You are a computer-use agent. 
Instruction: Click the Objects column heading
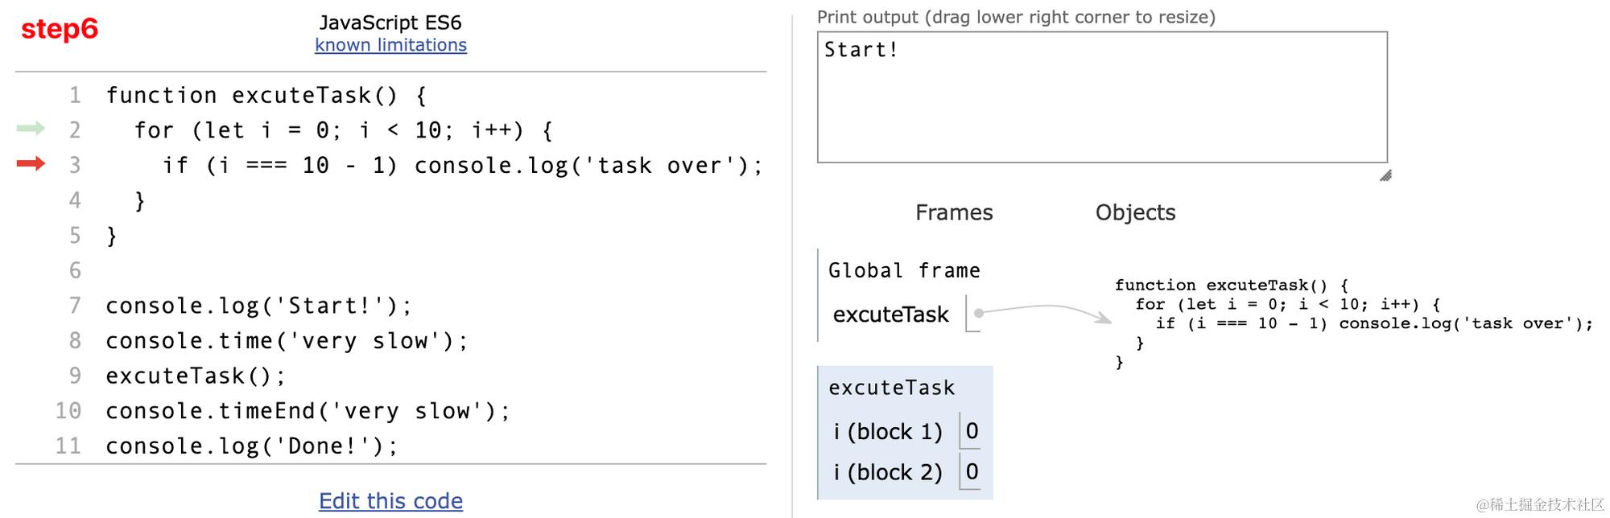(x=1135, y=212)
